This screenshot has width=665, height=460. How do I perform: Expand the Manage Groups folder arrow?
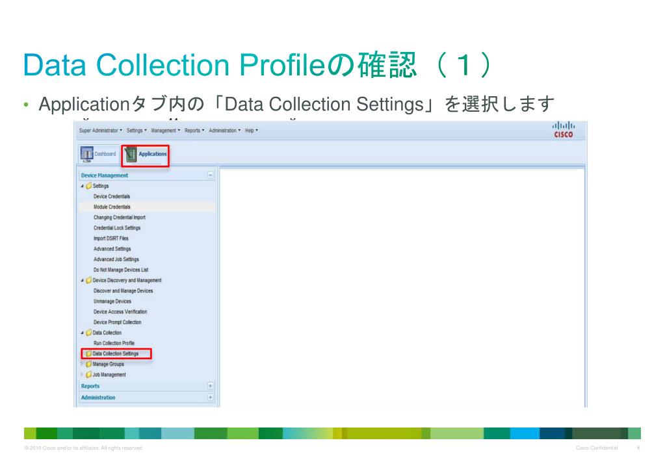82,364
